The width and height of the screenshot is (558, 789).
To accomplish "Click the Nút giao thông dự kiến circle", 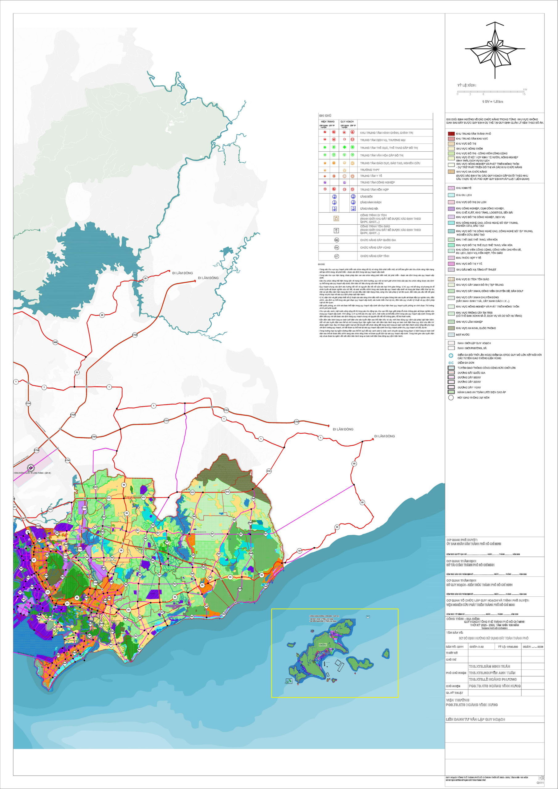I will tap(451, 398).
